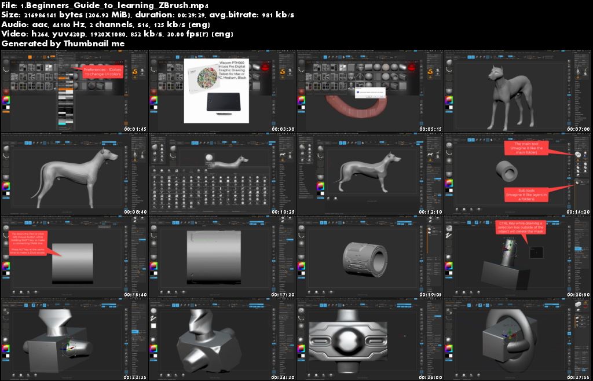Select the side-view dog frame at 00:08:40
Image resolution: width=593 pixels, height=381 pixels.
[x=75, y=174]
